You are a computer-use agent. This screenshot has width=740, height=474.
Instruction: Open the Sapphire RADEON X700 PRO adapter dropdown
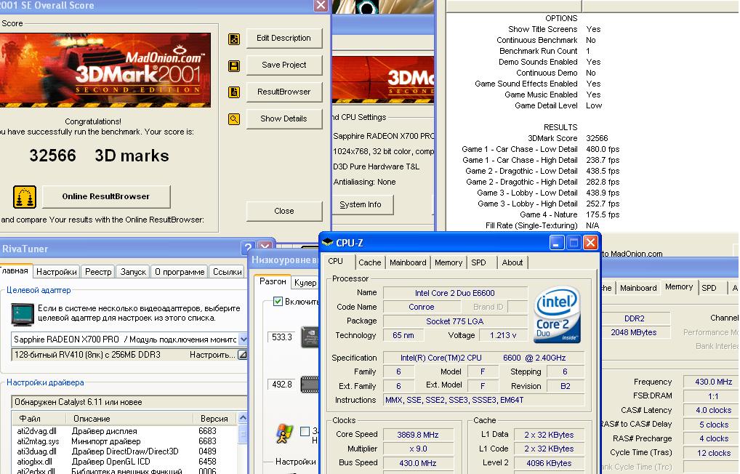243,340
